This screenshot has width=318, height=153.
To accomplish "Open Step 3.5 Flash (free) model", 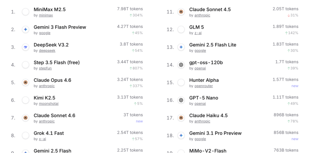I will (57, 62).
